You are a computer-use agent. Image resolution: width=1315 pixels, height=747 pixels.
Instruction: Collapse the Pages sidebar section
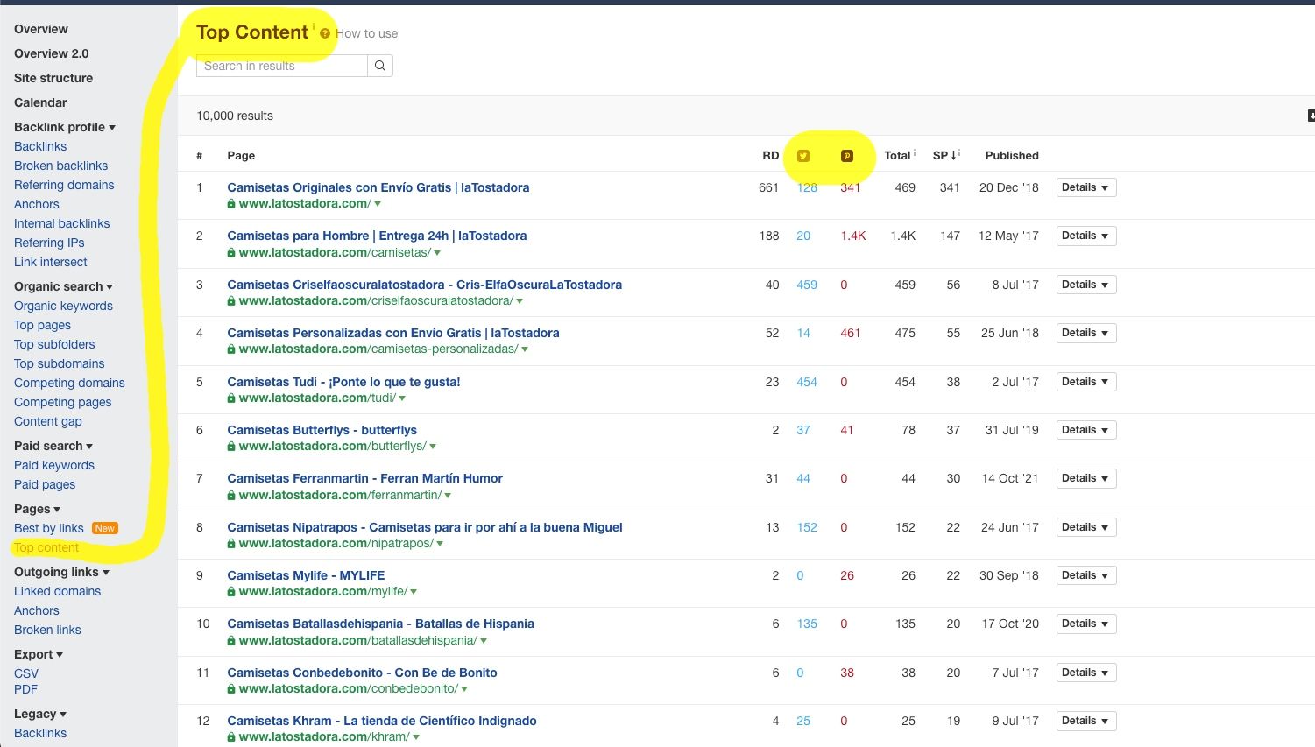pos(37,509)
